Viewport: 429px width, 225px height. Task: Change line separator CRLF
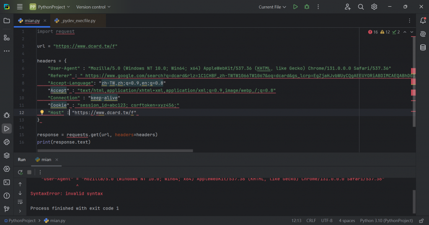point(311,221)
